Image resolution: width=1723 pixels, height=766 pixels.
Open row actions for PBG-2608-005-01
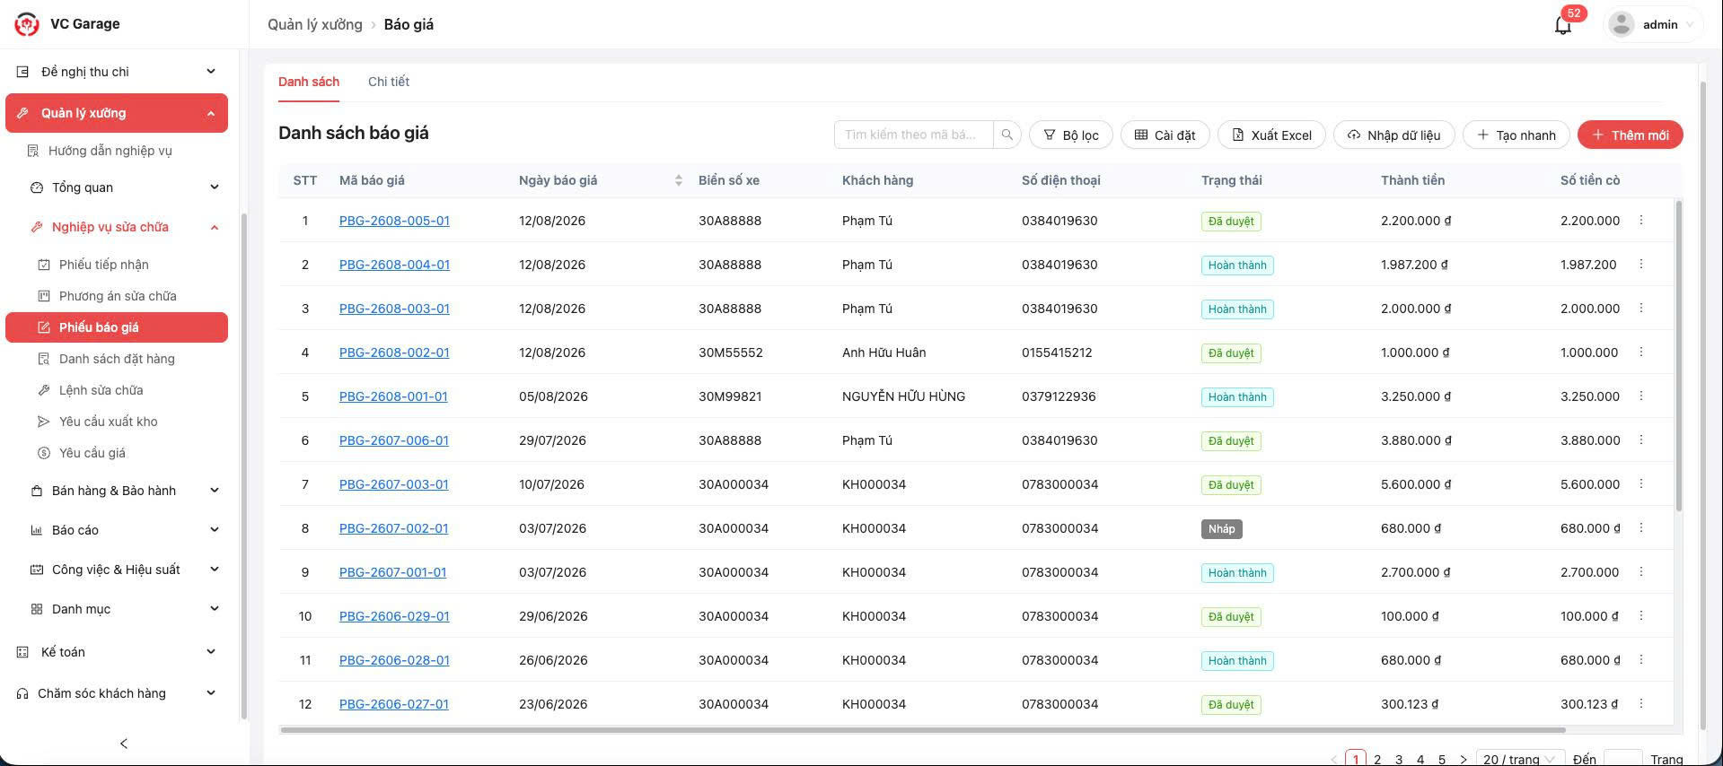pos(1641,220)
